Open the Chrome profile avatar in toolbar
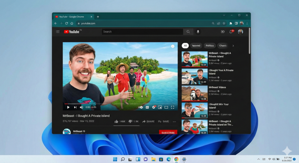The image size is (299, 163). point(242,23)
